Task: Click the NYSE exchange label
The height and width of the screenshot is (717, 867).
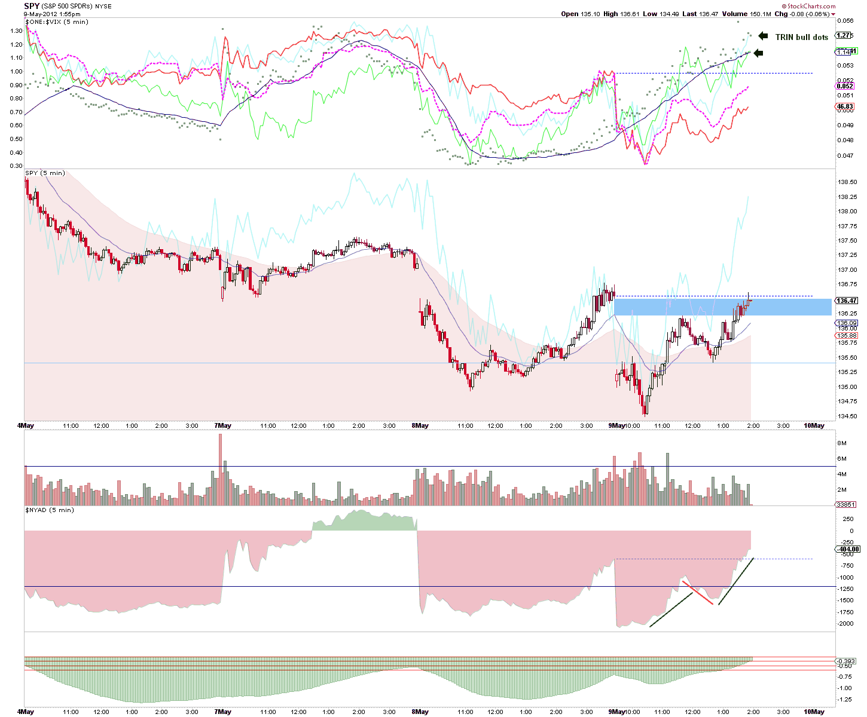Action: (103, 7)
